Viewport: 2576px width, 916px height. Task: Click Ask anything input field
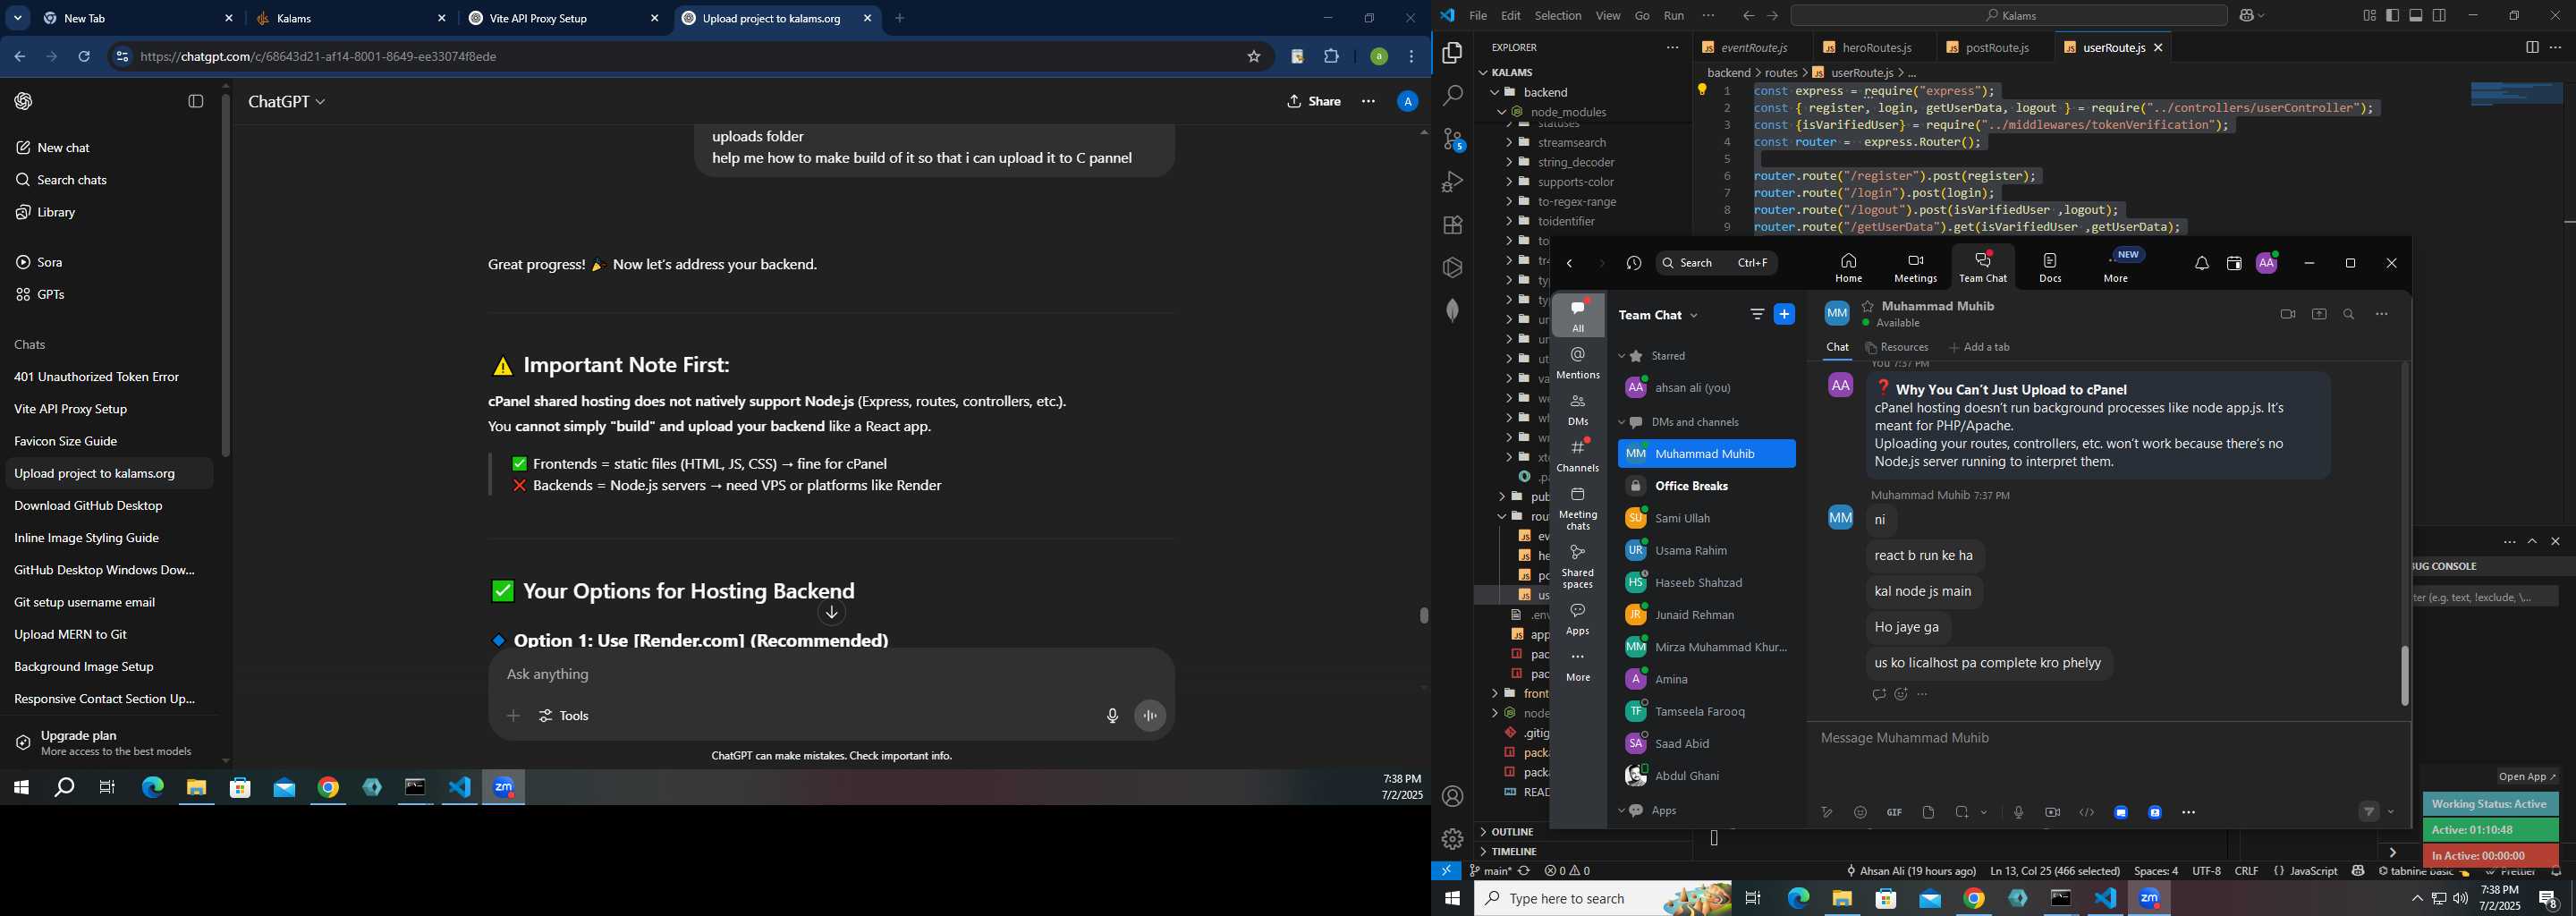click(x=830, y=675)
